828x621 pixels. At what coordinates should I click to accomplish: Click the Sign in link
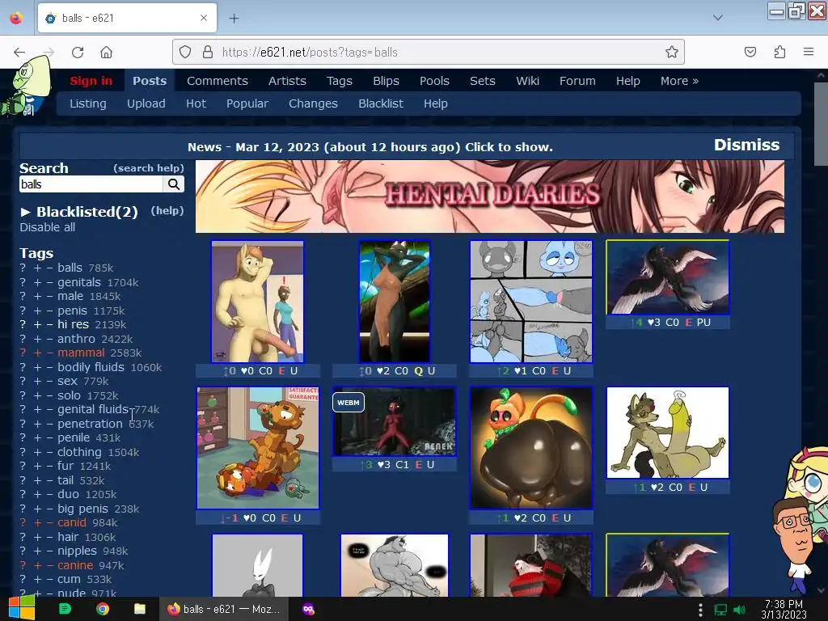91,81
